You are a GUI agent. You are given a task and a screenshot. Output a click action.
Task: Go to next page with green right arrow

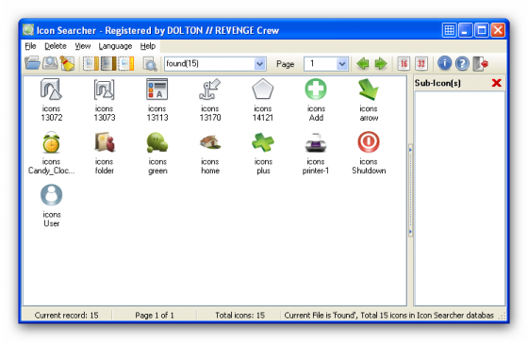point(381,64)
